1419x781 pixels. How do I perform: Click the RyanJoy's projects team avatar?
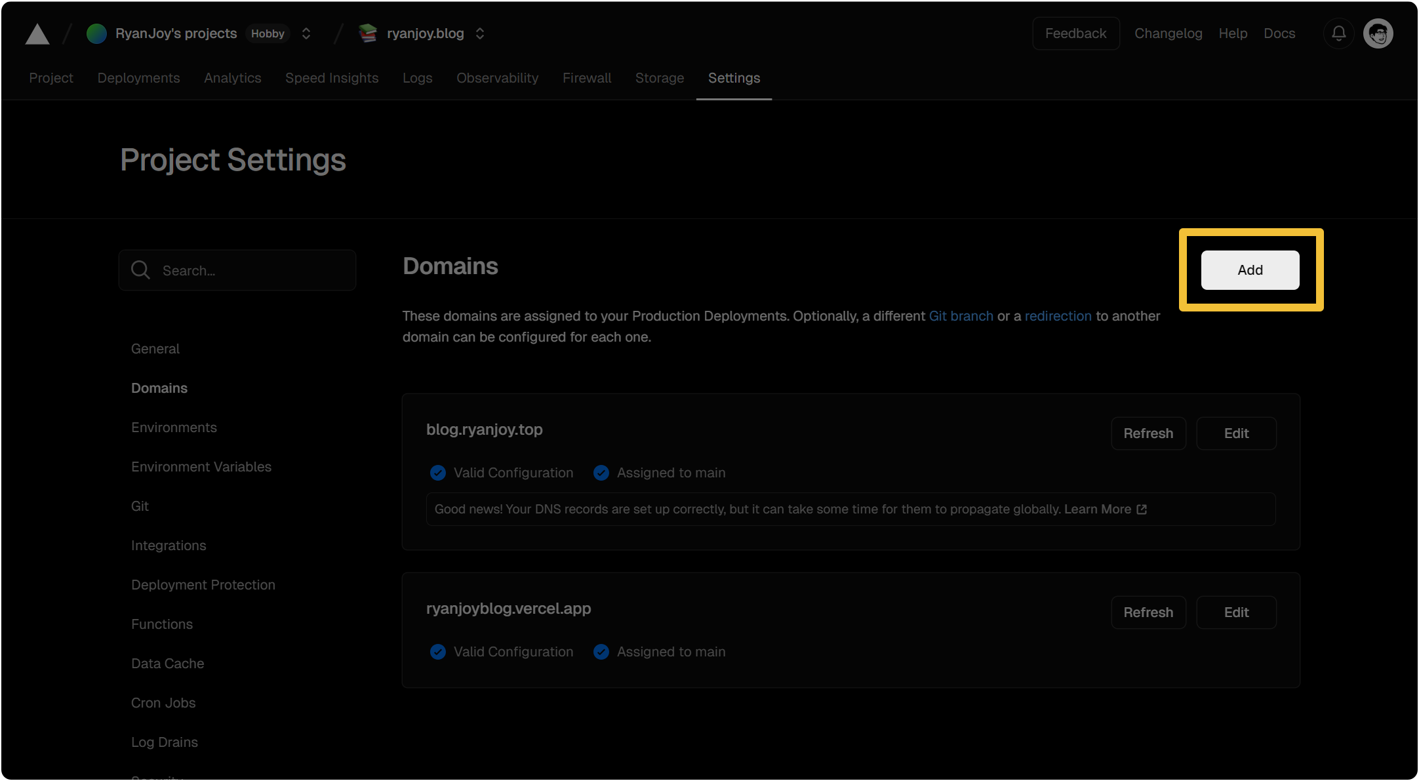point(96,33)
